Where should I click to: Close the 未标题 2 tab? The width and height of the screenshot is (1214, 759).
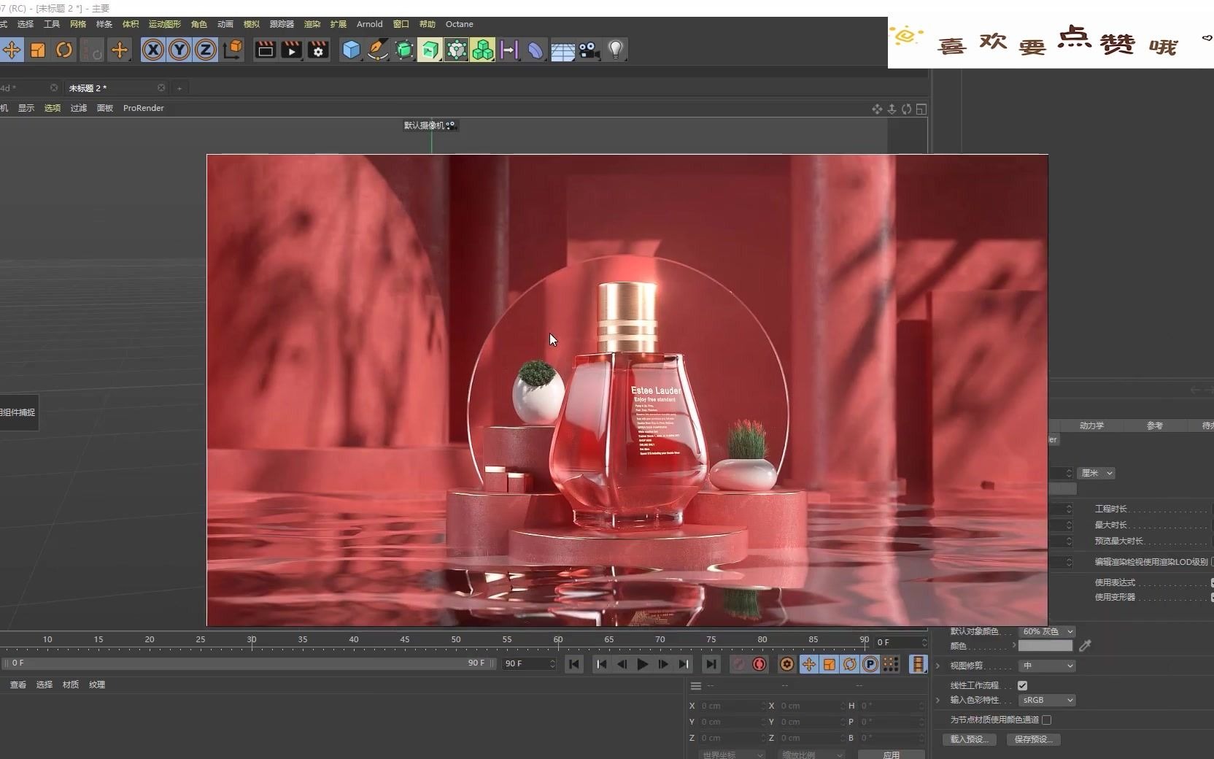click(x=161, y=88)
